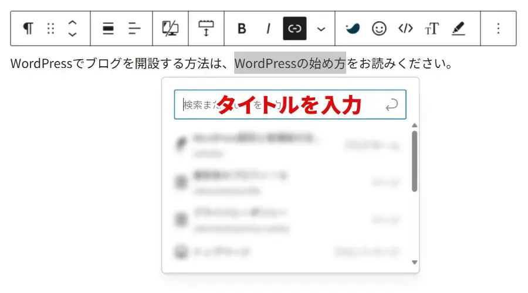The image size is (528, 293).
Task: Expand the more rich text options chevron
Action: coord(321,29)
